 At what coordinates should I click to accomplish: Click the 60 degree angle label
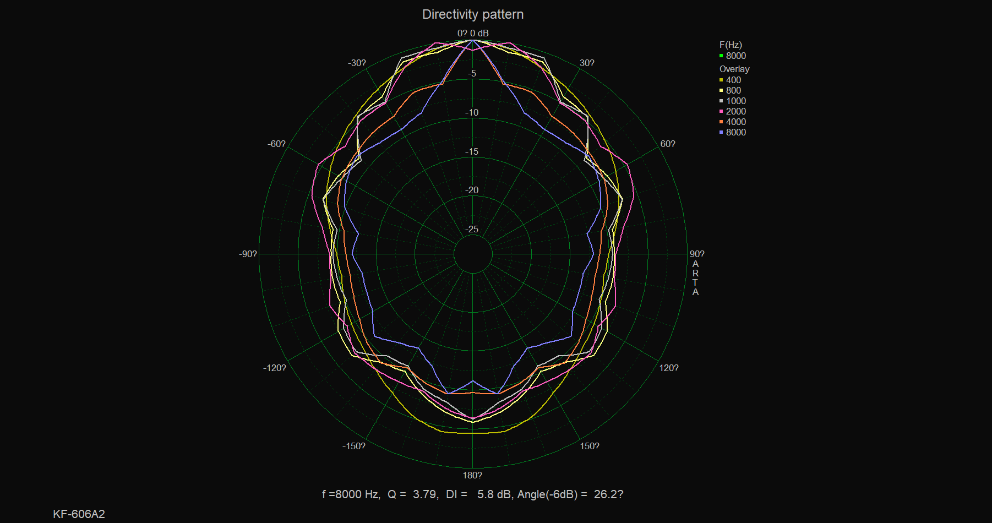point(668,144)
